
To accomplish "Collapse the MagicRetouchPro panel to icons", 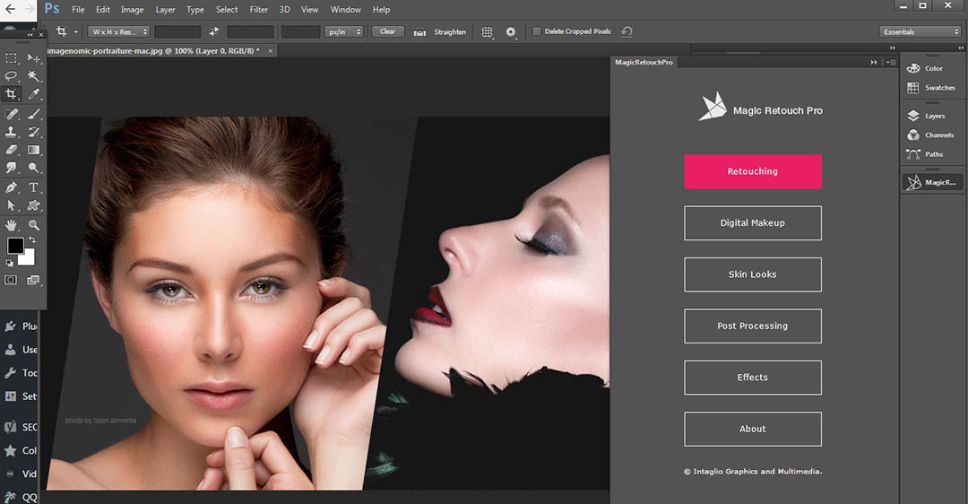I will [874, 63].
